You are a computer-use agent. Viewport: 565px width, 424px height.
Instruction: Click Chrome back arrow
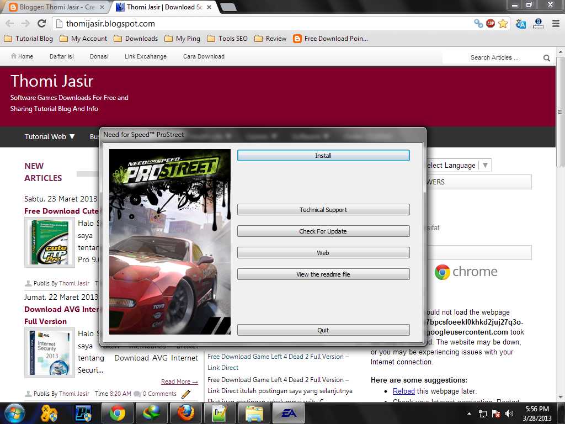[10, 23]
